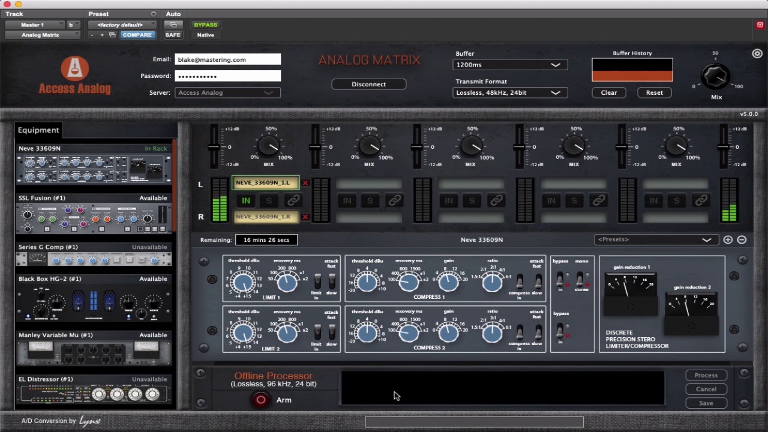Adjust first slot input fader

tap(213, 147)
